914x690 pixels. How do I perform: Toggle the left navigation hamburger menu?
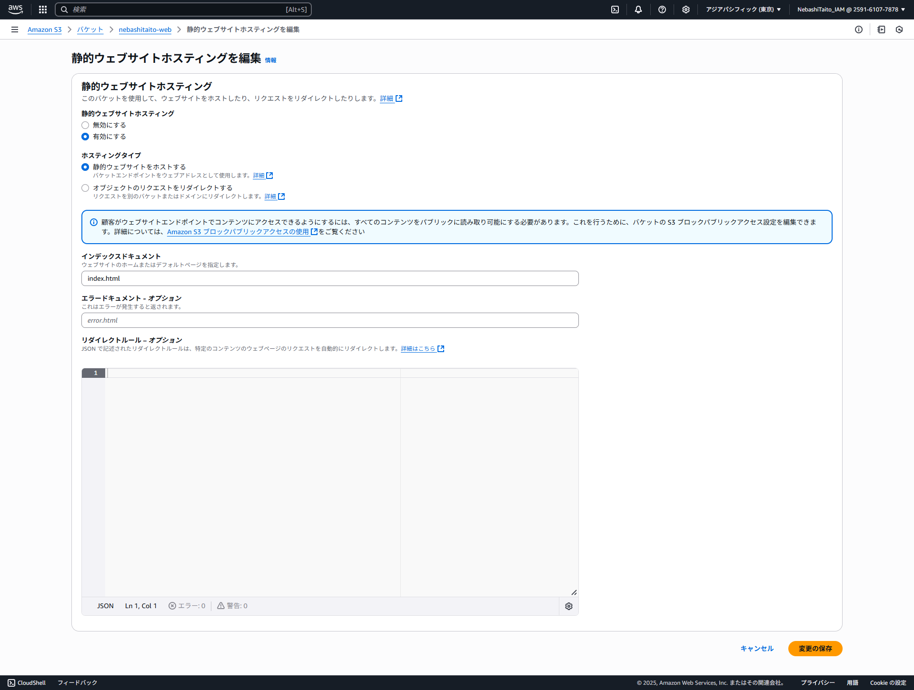pyautogui.click(x=15, y=30)
